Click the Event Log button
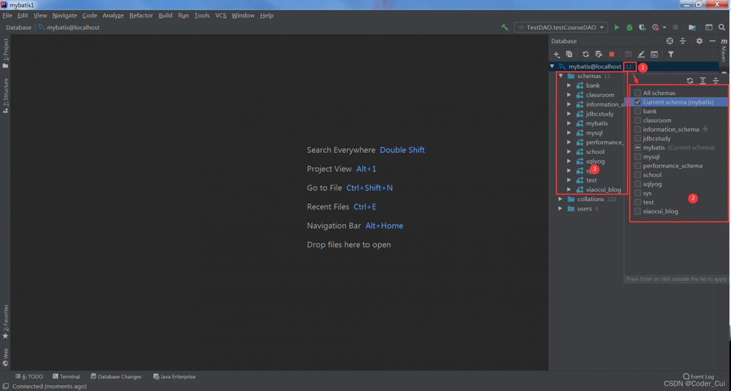The height and width of the screenshot is (391, 731). click(x=698, y=377)
